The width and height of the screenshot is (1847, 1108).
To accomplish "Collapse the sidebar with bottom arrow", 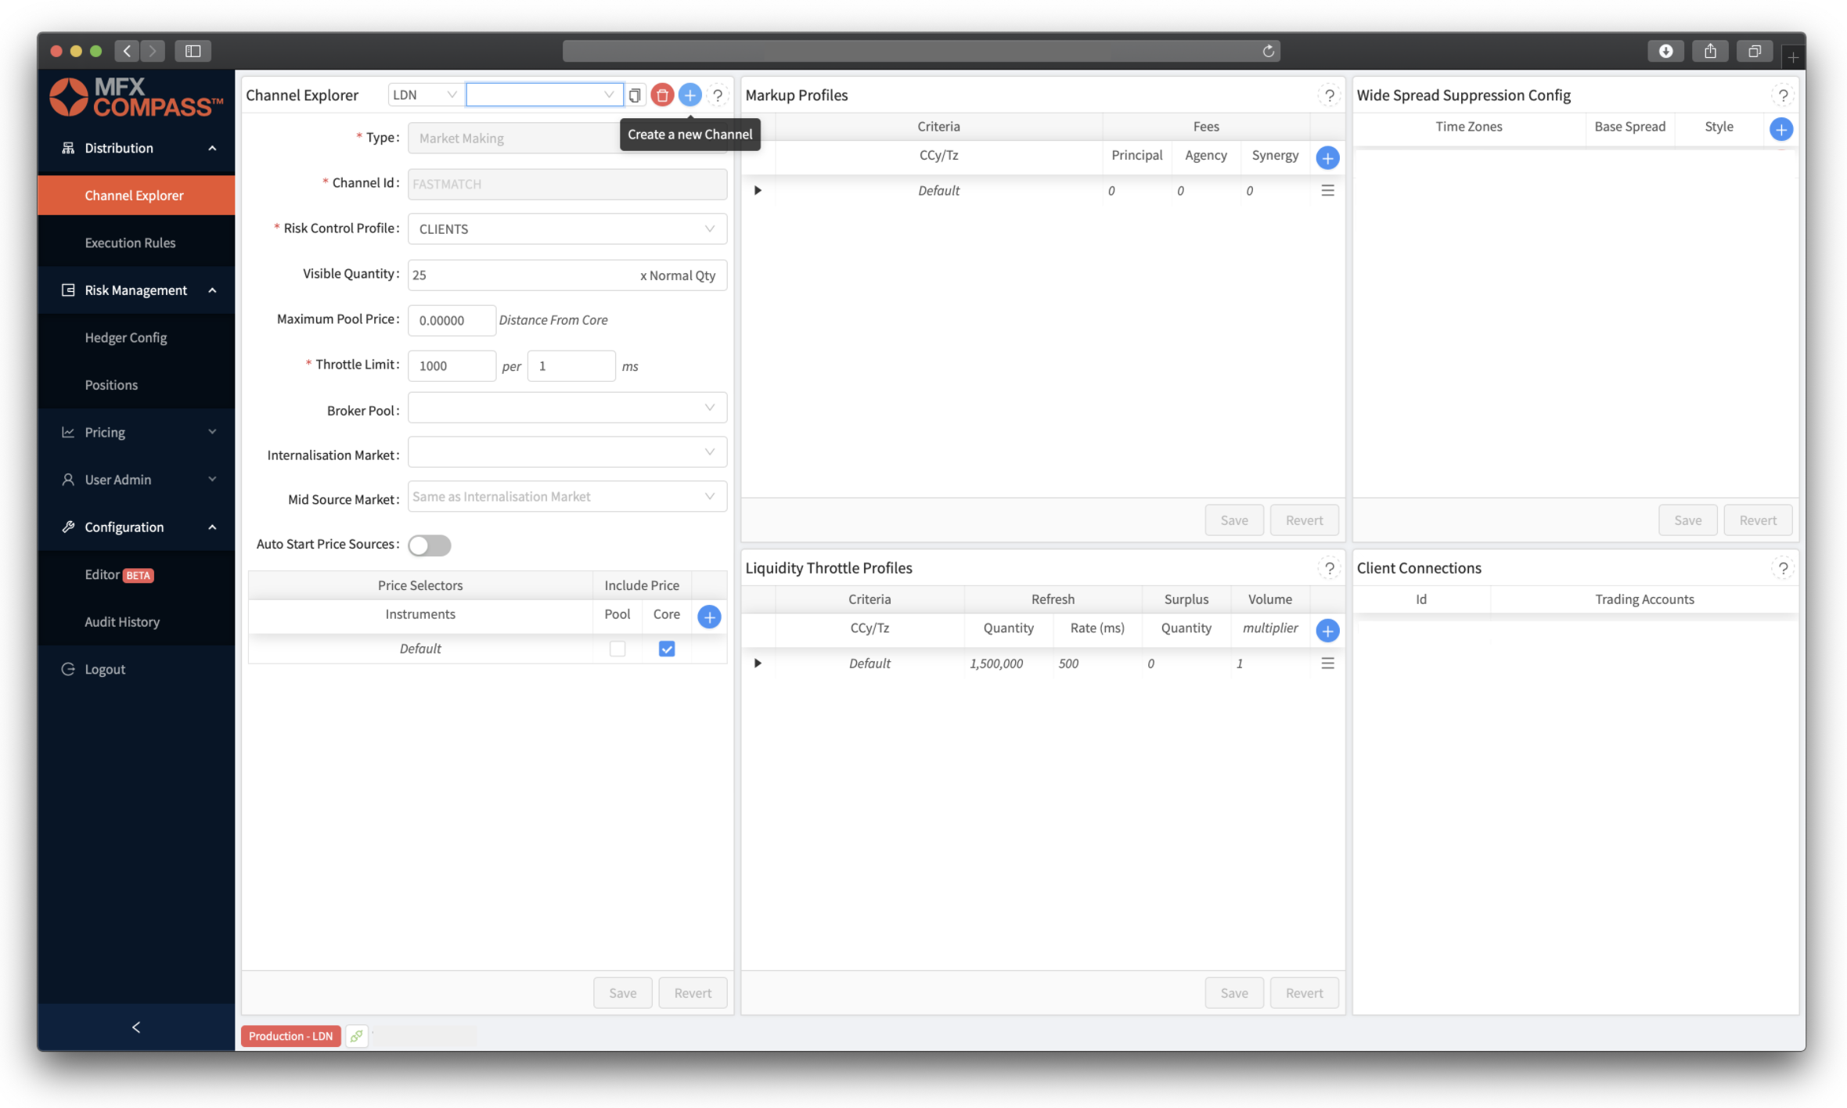I will (136, 1027).
